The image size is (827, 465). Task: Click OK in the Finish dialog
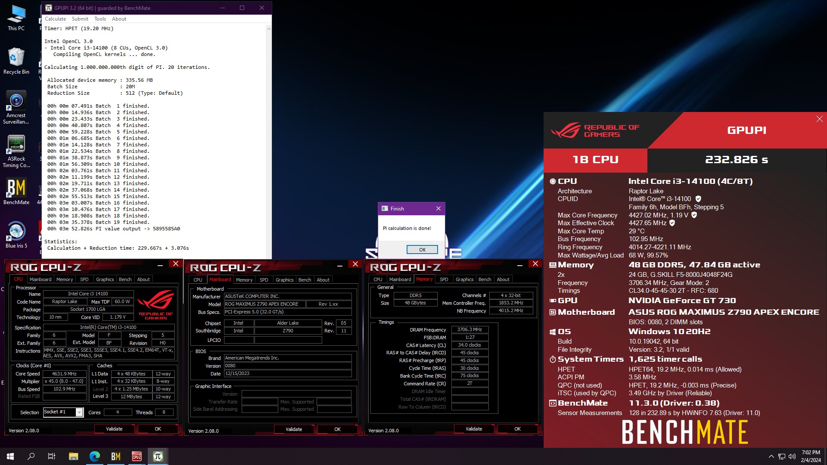point(422,250)
